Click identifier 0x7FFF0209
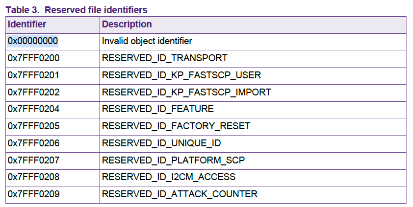 [33, 194]
